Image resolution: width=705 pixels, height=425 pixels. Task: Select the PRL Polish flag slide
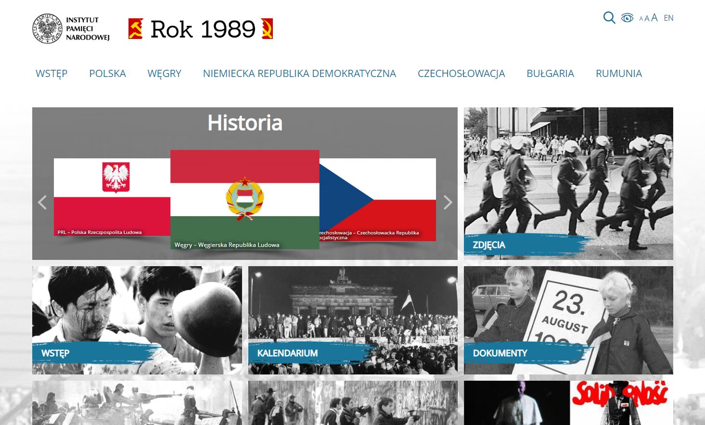[x=112, y=197]
